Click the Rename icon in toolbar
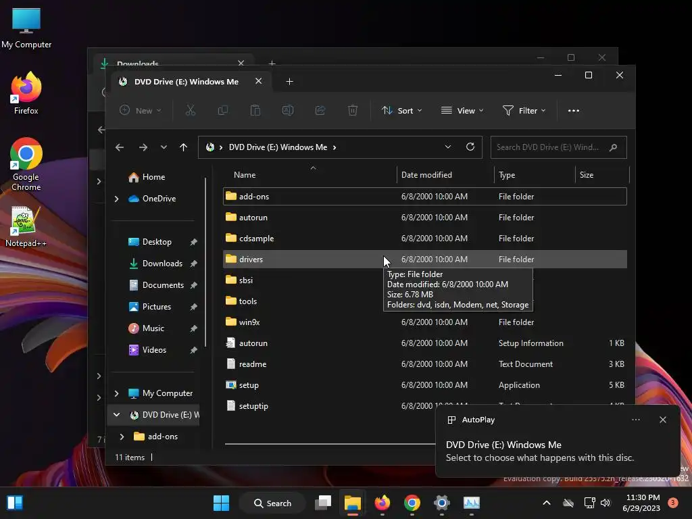Screen dimensions: 692x519 click(288, 110)
